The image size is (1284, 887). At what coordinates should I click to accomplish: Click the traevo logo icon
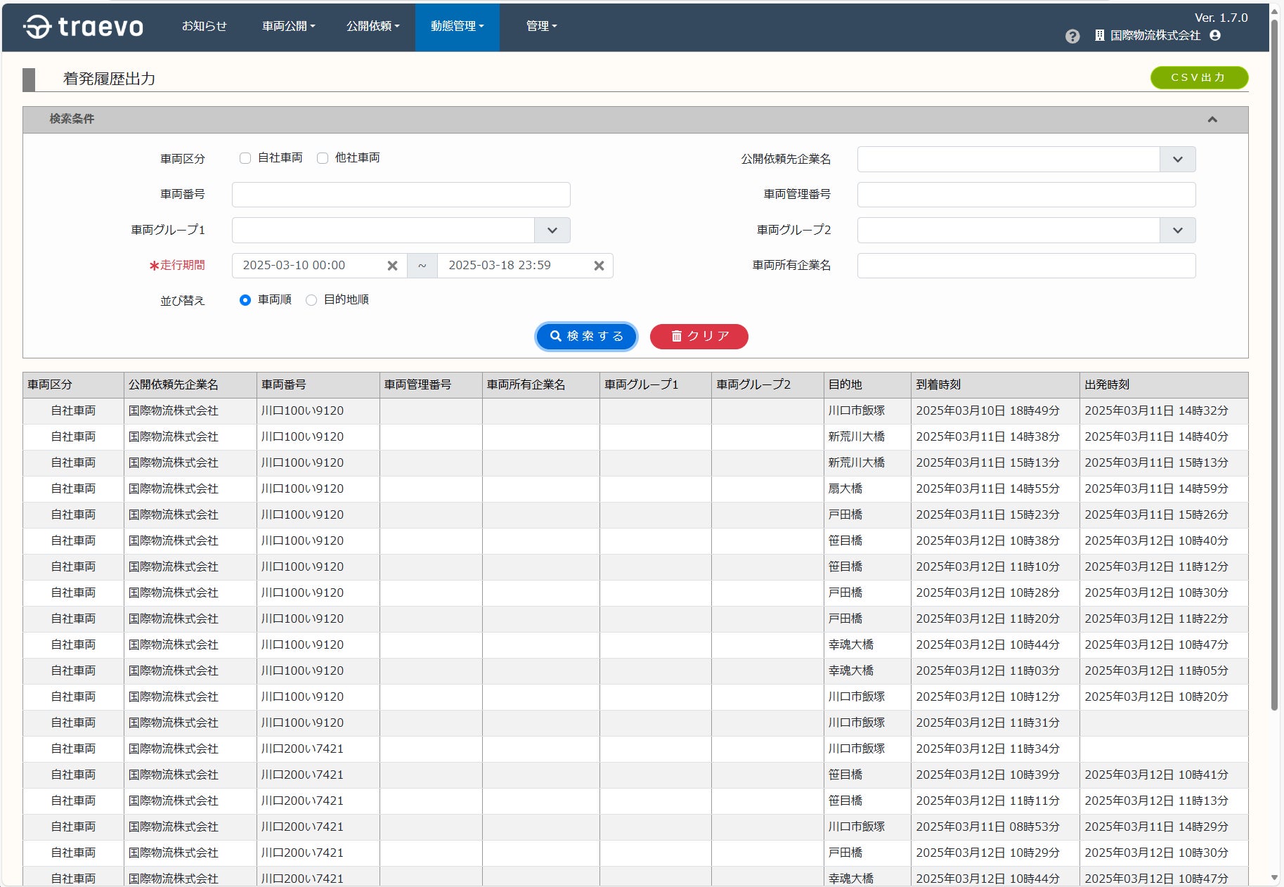(x=37, y=27)
